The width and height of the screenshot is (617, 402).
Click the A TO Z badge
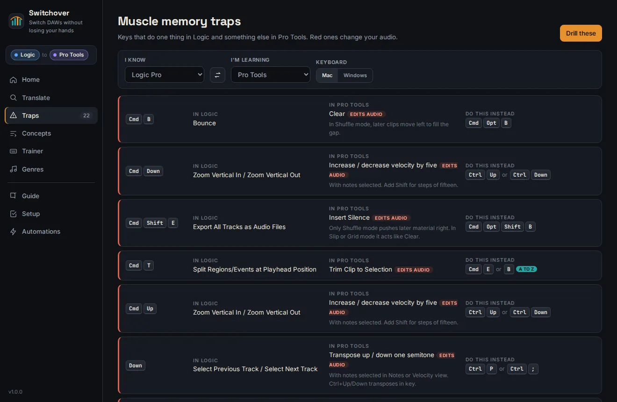pos(526,269)
